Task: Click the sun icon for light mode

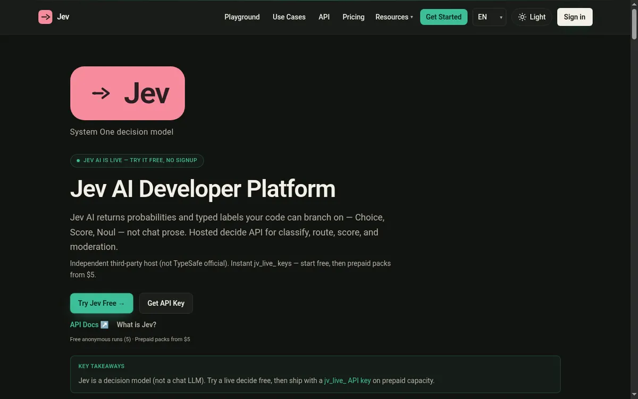Action: 523,17
